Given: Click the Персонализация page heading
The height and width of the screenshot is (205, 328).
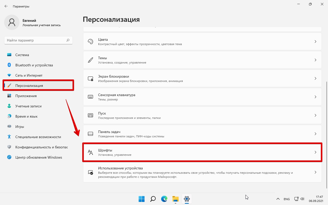Looking at the screenshot, I should (x=111, y=19).
